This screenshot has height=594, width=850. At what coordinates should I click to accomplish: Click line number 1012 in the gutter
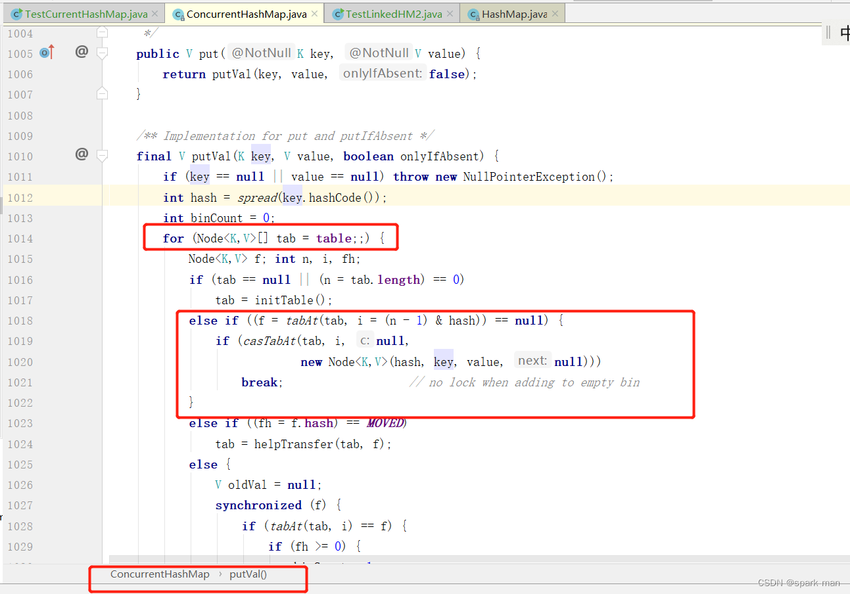tap(20, 198)
